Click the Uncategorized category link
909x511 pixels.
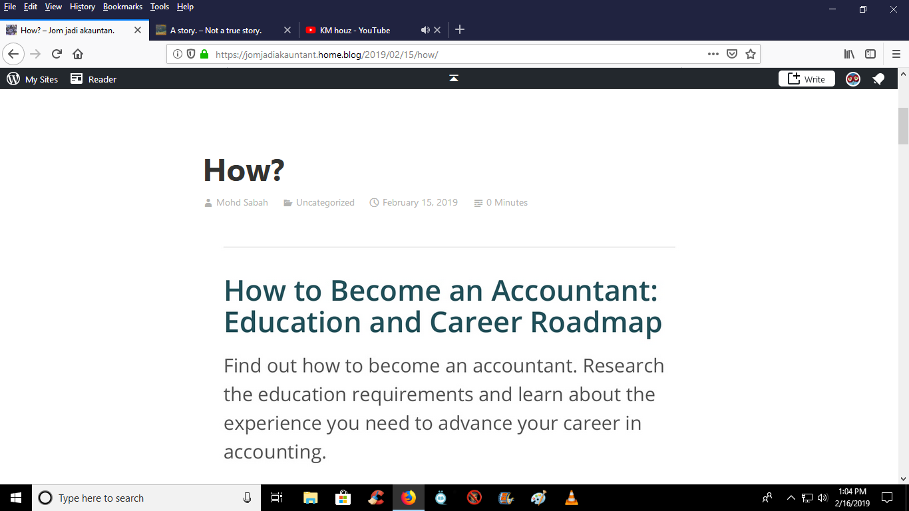(x=325, y=203)
